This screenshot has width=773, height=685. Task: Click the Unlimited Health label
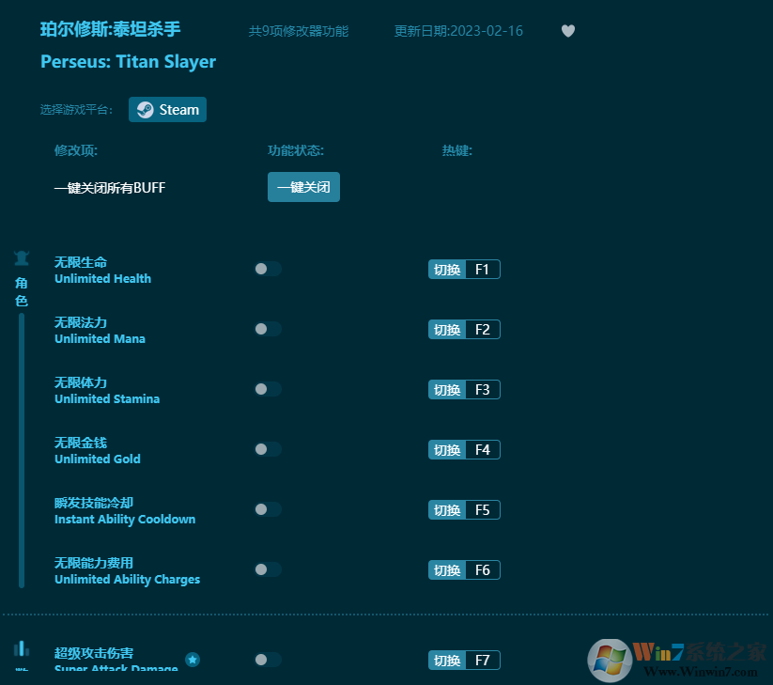102,279
